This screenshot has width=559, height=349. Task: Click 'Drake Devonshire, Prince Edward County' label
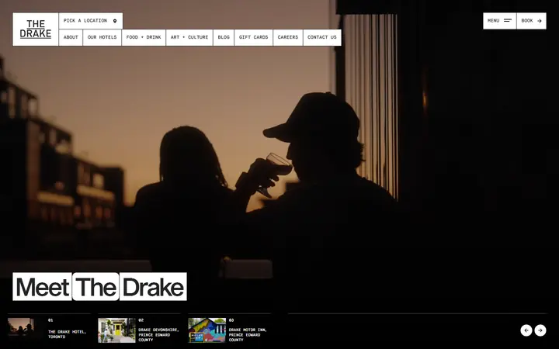tap(158, 335)
